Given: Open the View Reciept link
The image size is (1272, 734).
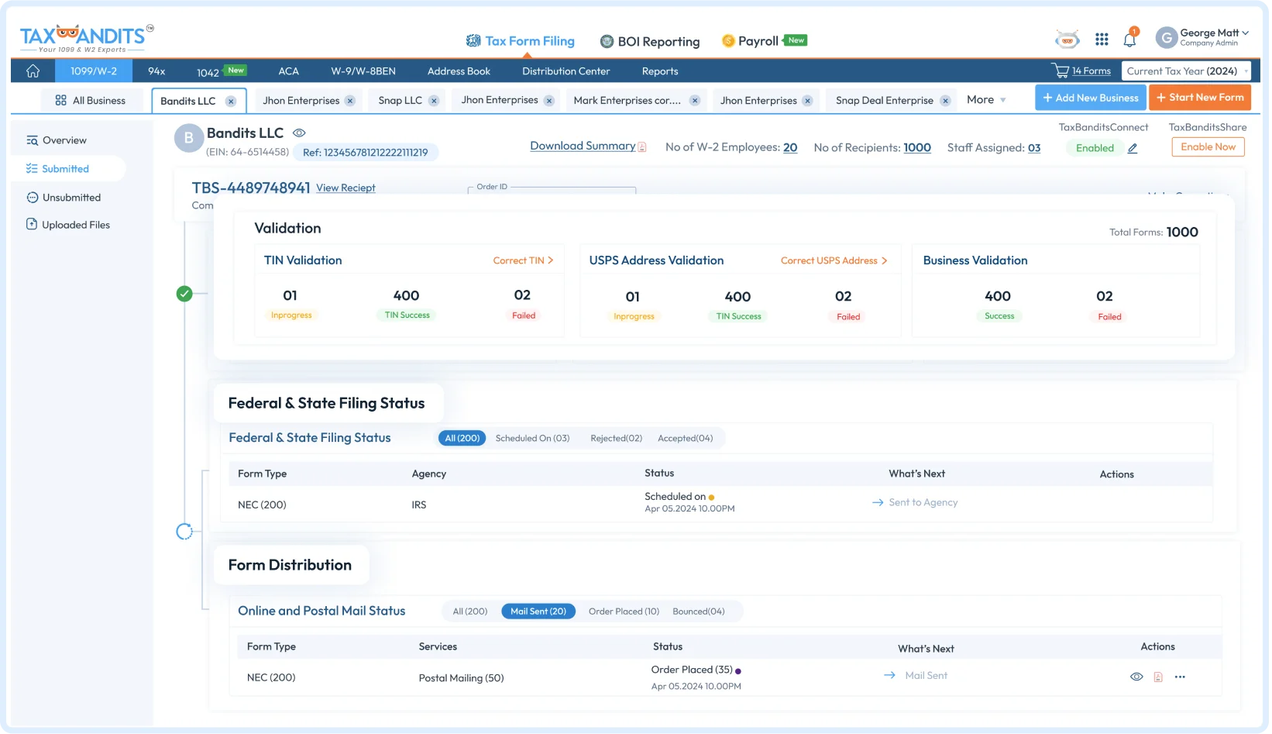Looking at the screenshot, I should coord(346,188).
